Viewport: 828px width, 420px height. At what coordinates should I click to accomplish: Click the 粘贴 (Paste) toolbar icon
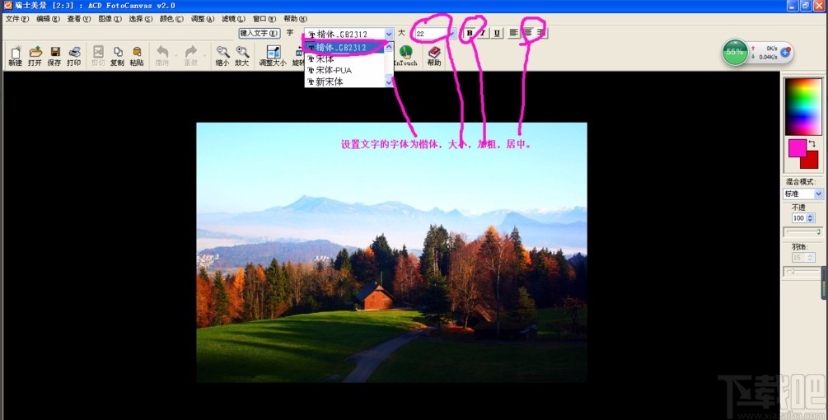[137, 55]
